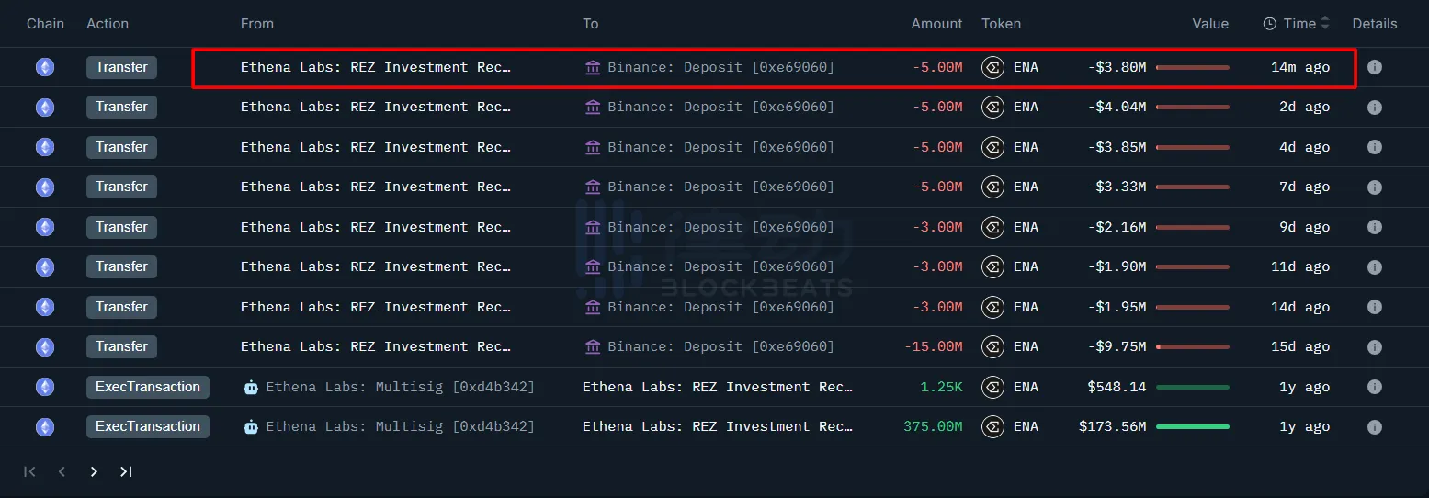This screenshot has height=498, width=1429.
Task: Click the 375.00M amount cell
Action: point(933,427)
